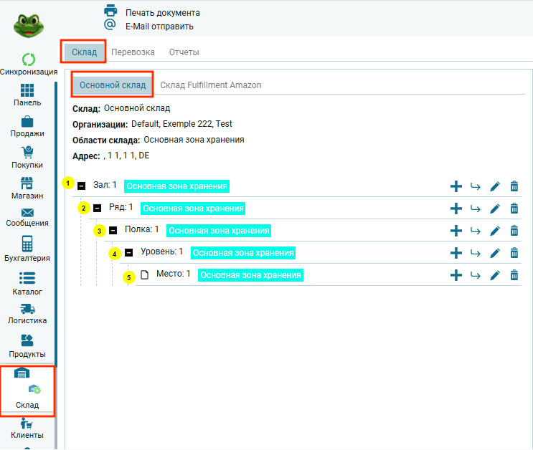
Task: Open Склад Fulfillment Amazon tab
Action: click(x=210, y=85)
